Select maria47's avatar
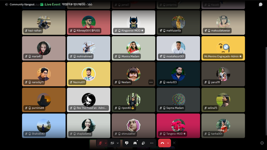 44,48
